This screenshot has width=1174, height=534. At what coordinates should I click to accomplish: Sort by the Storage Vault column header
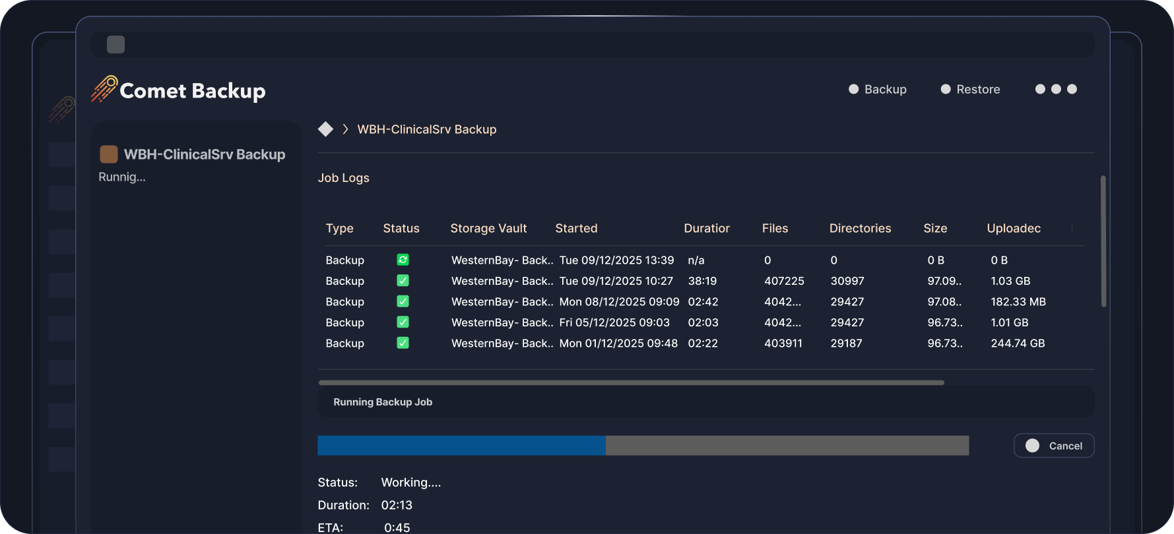point(488,228)
